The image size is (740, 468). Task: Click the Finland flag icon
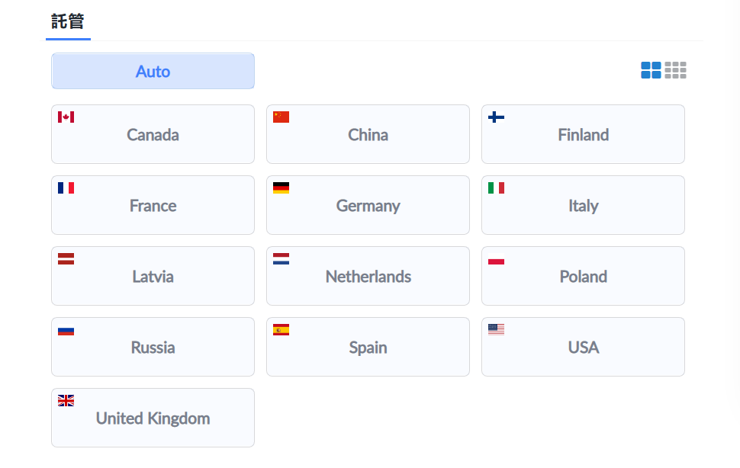496,117
